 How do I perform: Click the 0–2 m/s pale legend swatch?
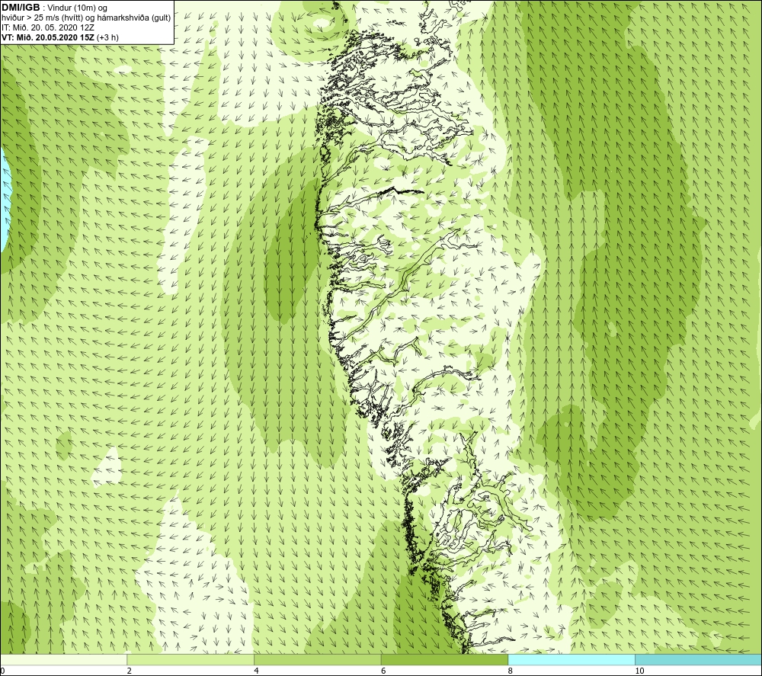click(x=64, y=659)
